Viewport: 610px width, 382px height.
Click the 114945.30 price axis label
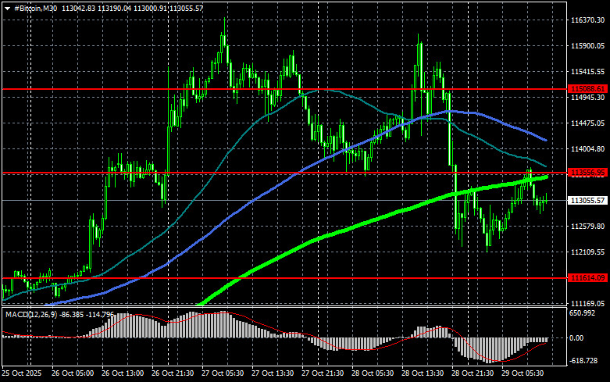(587, 97)
